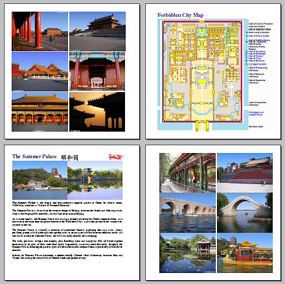Open the lotus pond pavilion photo
This screenshot has width=285, height=284.
coord(187,253)
